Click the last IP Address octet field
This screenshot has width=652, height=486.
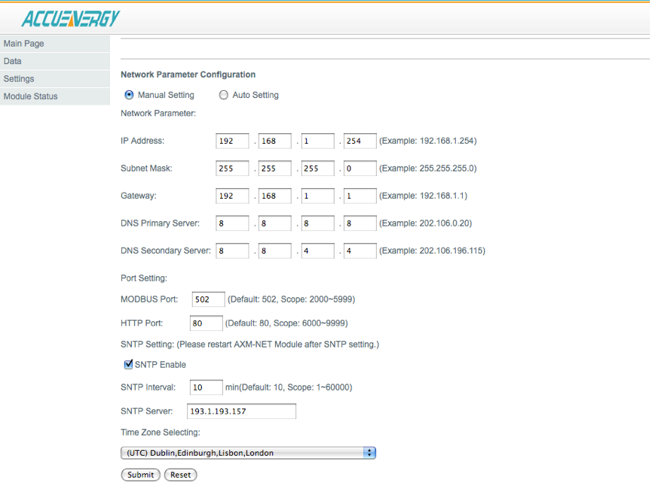(360, 141)
